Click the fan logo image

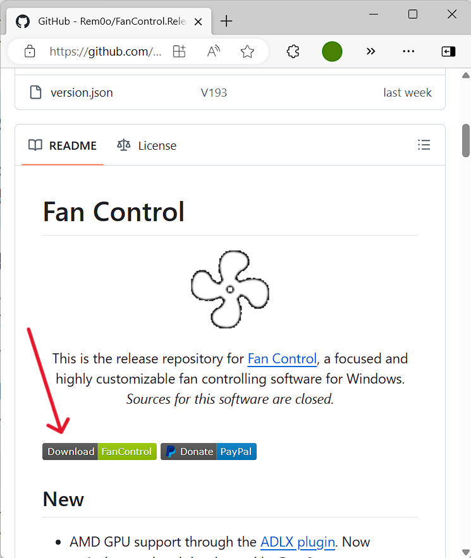230,289
